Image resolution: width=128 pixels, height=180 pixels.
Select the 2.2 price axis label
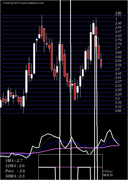[x=117, y=98]
